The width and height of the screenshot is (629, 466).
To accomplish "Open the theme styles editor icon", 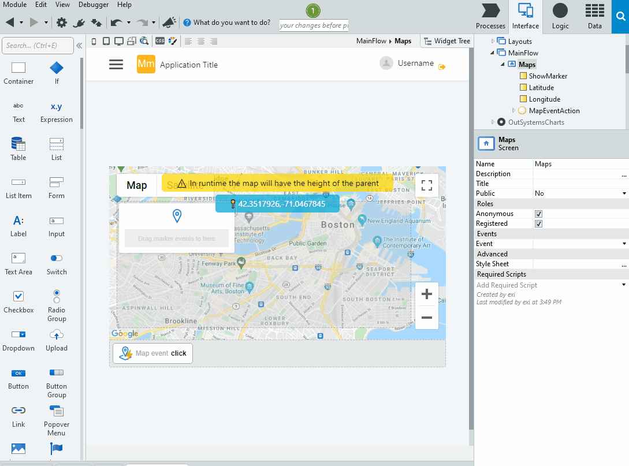I will 173,41.
